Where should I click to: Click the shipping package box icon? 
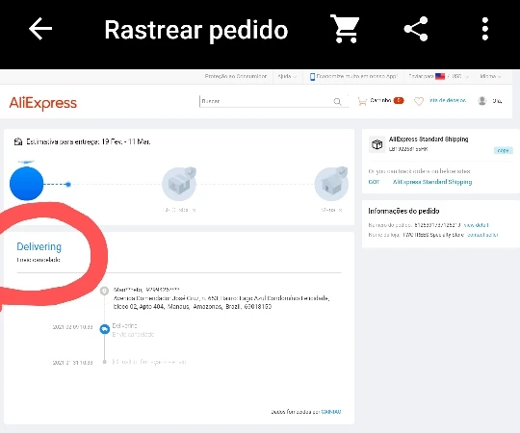[x=377, y=144]
